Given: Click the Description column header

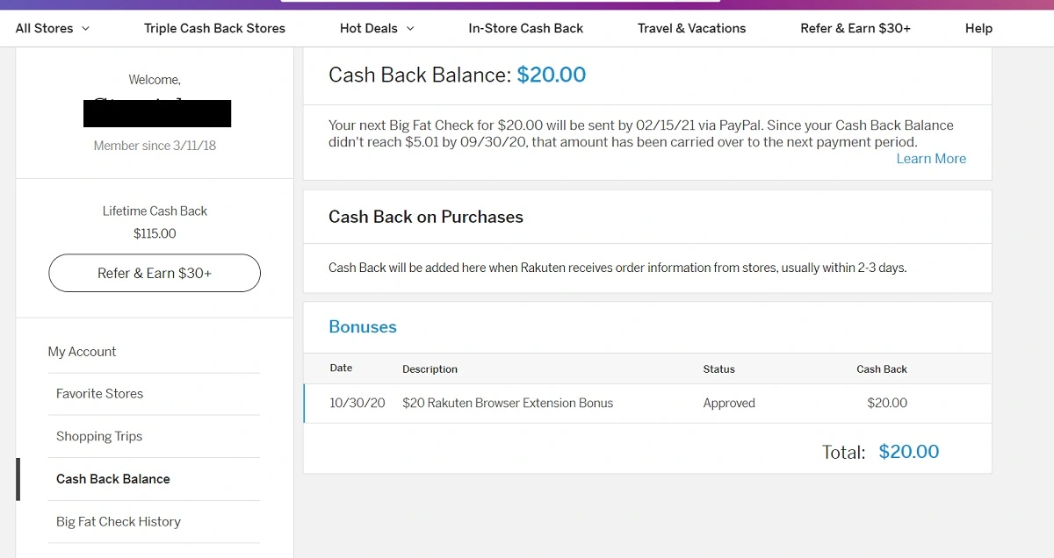Looking at the screenshot, I should 430,369.
